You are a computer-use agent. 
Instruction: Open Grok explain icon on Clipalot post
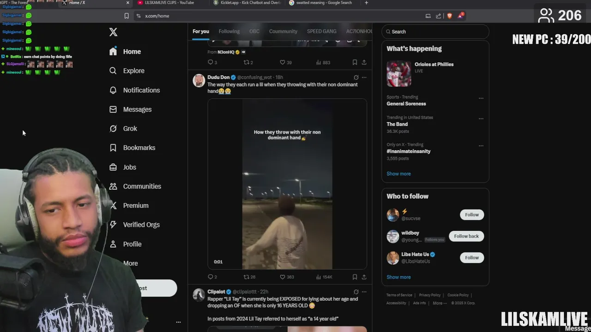pyautogui.click(x=356, y=292)
